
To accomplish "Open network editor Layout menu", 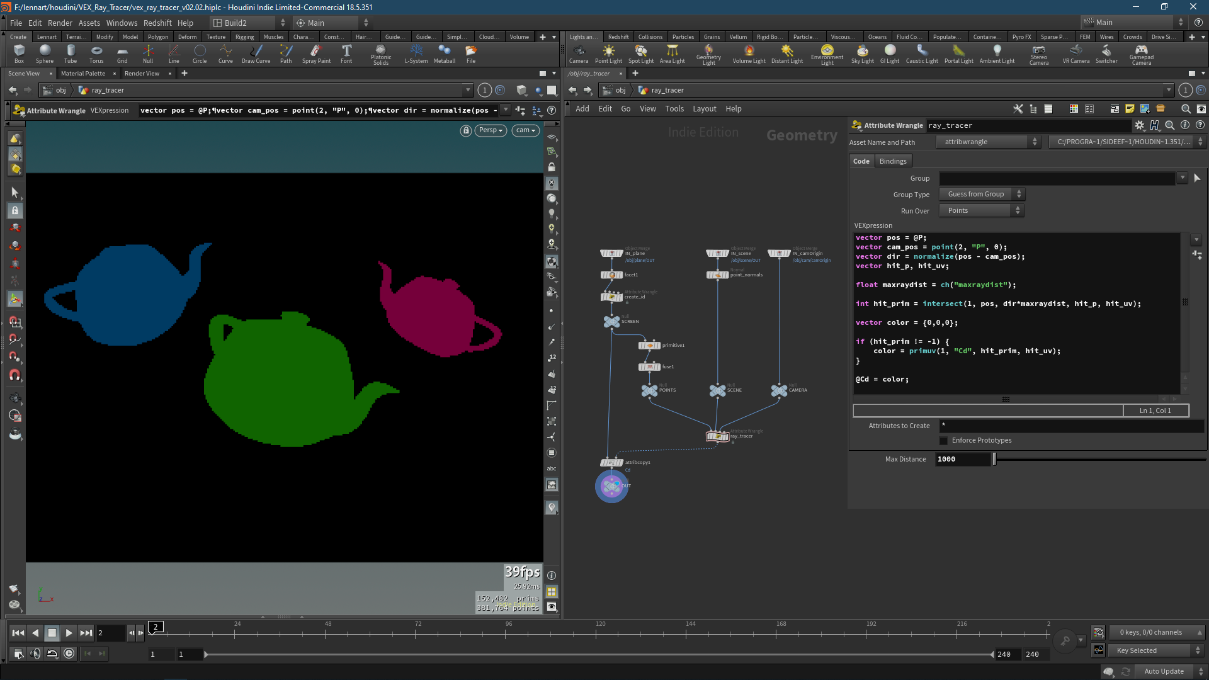I will [705, 108].
